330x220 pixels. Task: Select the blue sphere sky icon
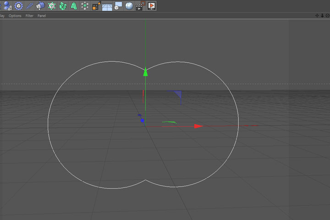click(129, 6)
